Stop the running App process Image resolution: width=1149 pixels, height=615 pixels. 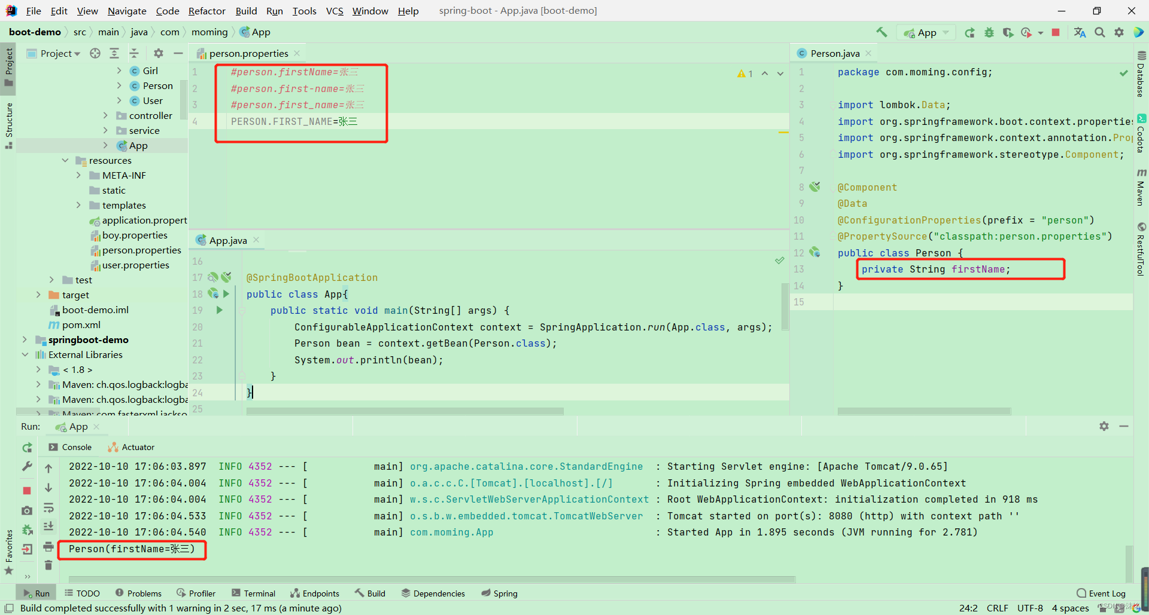tap(1056, 32)
